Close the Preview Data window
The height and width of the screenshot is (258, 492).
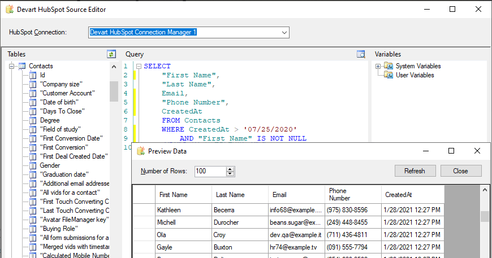[477, 151]
